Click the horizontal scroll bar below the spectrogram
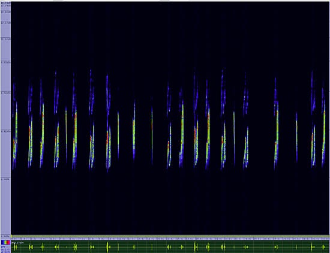330x253 pixels. (170, 236)
